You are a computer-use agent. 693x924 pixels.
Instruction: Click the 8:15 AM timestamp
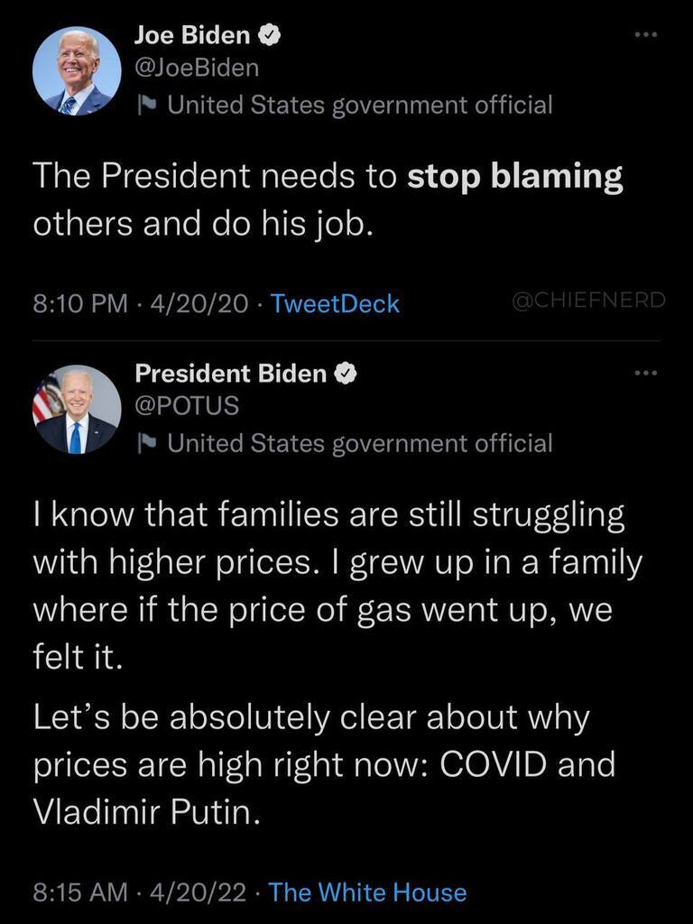pos(79,893)
